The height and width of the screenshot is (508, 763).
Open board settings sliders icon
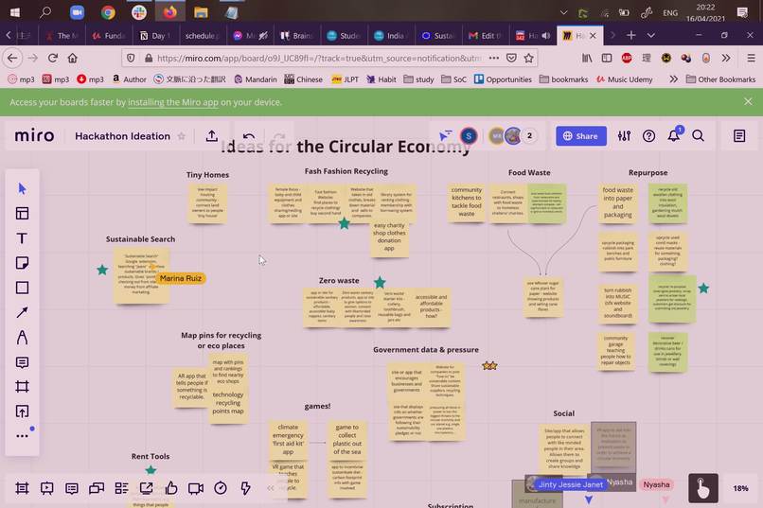(625, 136)
